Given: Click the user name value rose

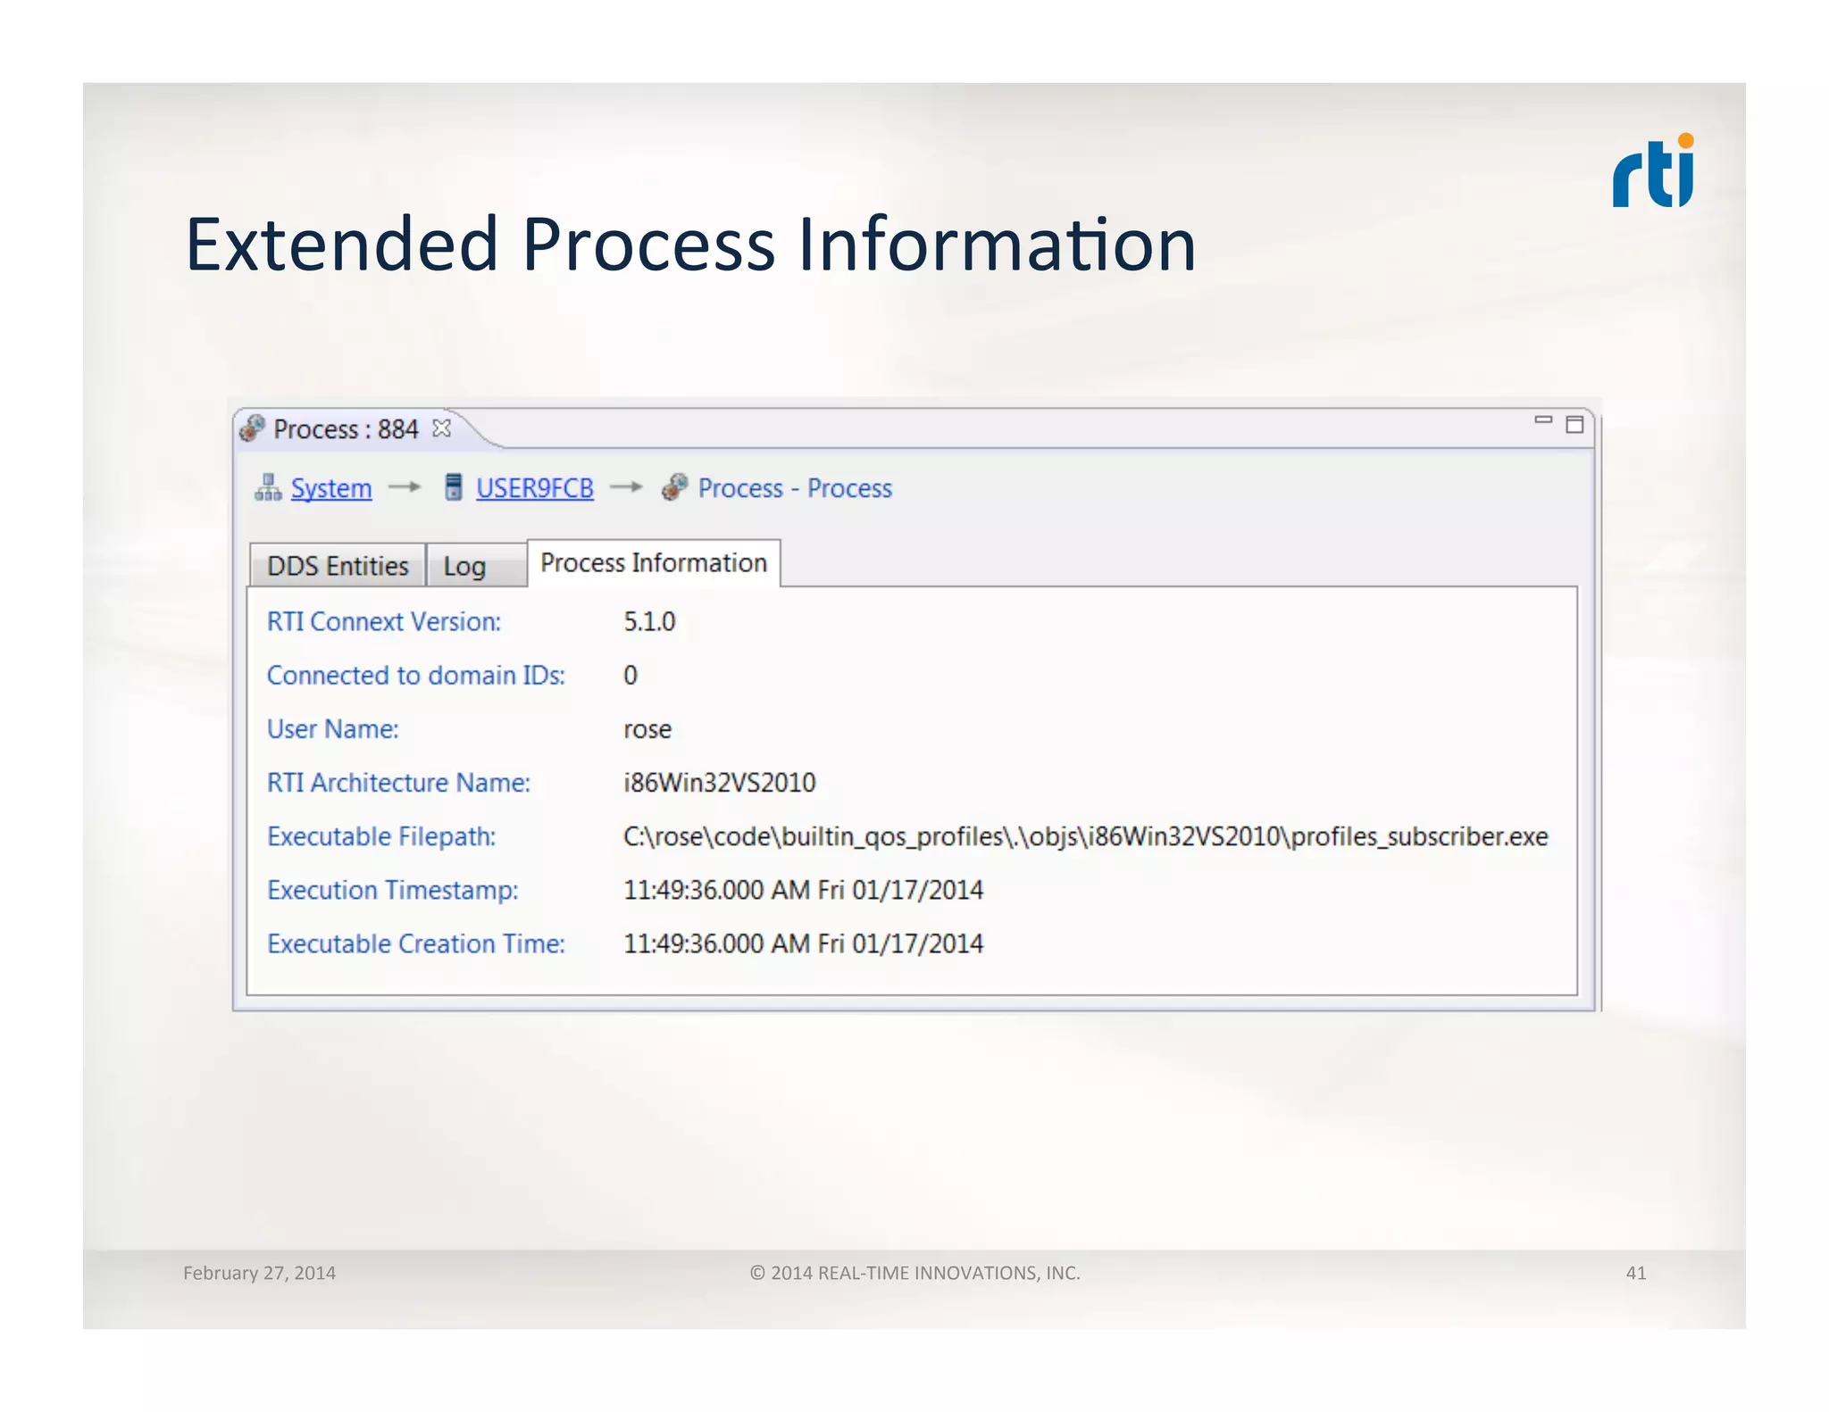Looking at the screenshot, I should click(x=647, y=730).
